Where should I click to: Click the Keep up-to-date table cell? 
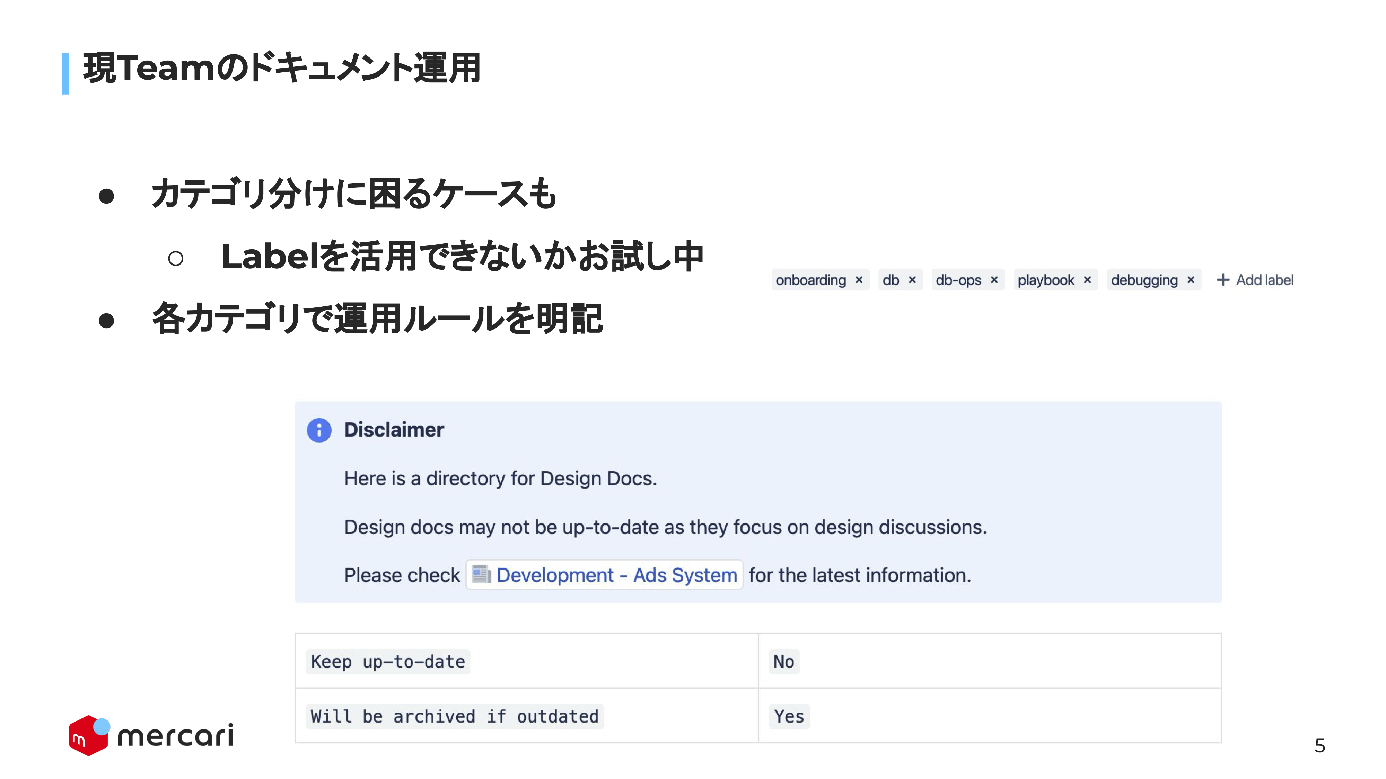tap(527, 661)
